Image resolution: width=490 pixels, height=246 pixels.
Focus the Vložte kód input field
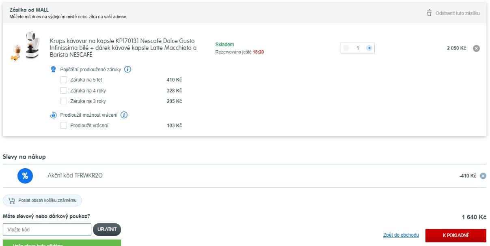[47, 229]
